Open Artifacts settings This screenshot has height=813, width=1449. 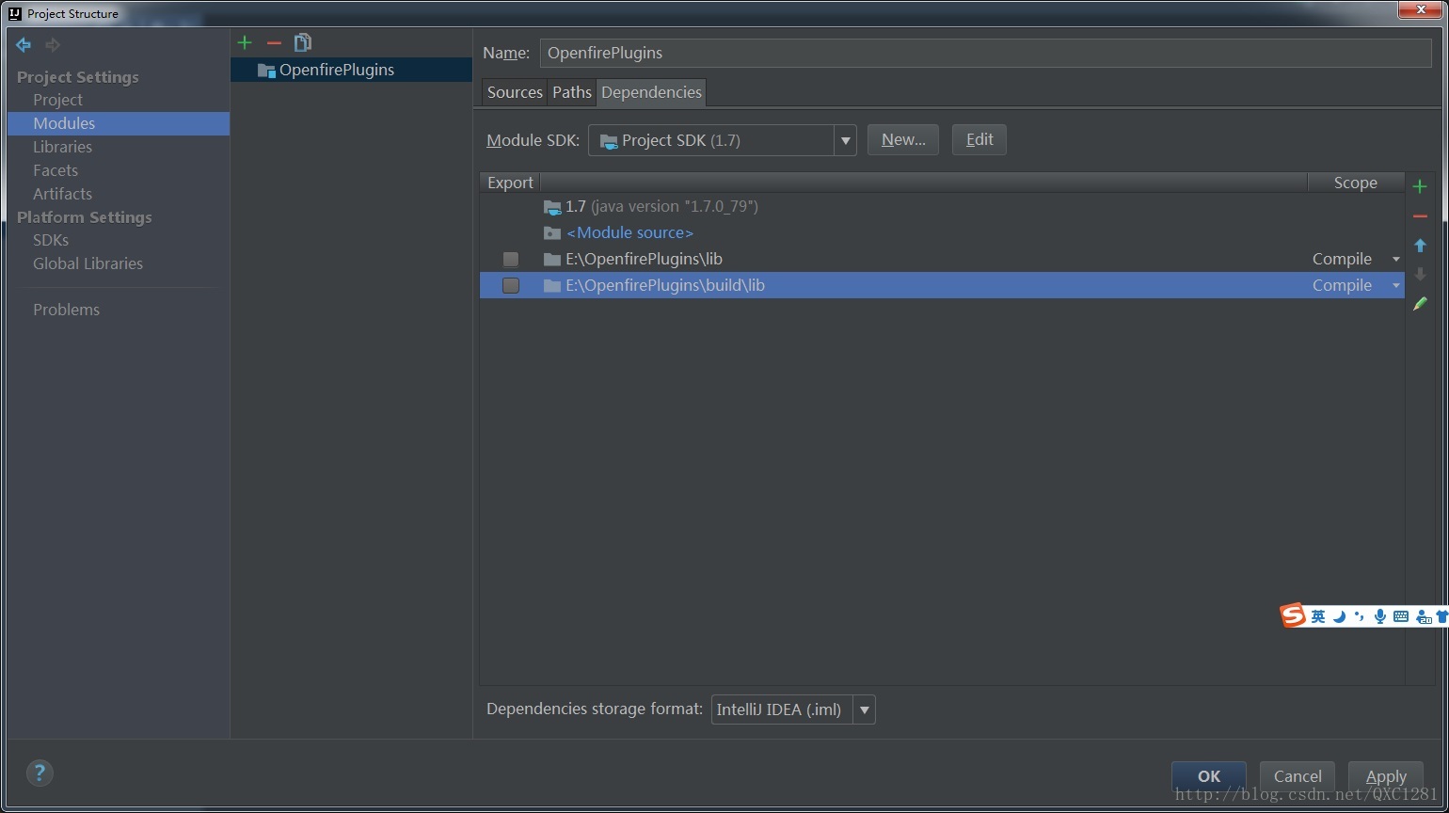[62, 194]
